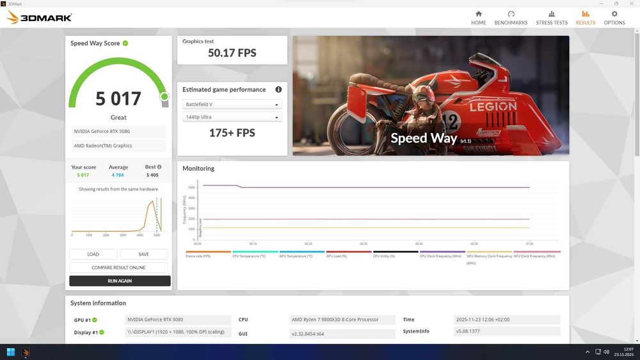The height and width of the screenshot is (360, 640).
Task: Toggle the CPU Temperature legend swatch
Action: [x=255, y=251]
